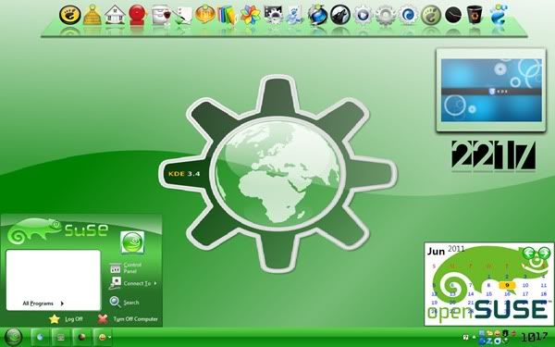
Task: Open smiley dropdown arrow in taskbar
Action: pos(110,337)
